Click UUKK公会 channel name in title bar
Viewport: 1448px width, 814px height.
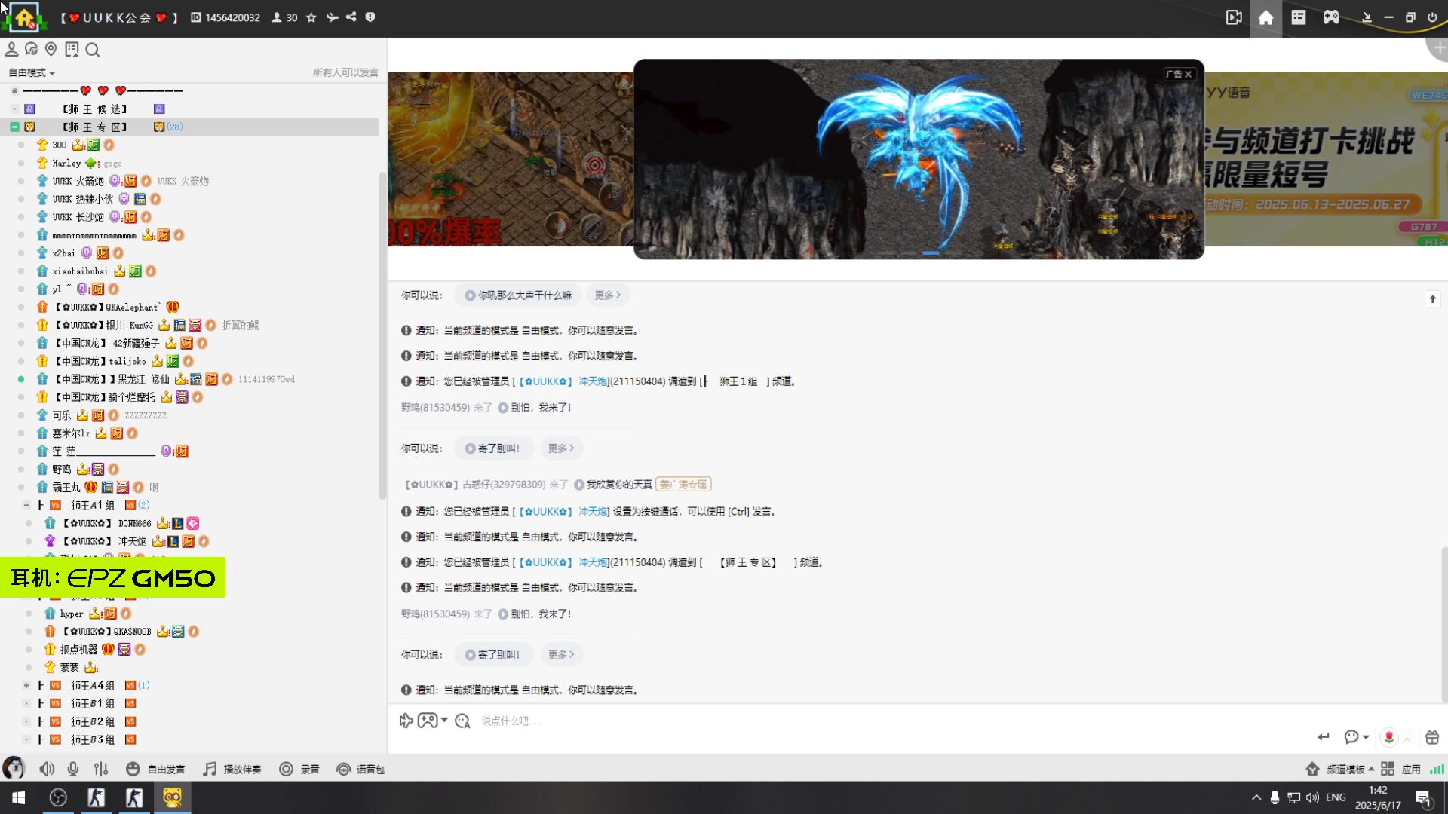pyautogui.click(x=119, y=17)
